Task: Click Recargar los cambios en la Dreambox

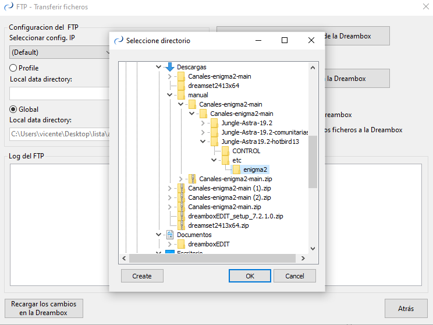Action: (x=44, y=308)
